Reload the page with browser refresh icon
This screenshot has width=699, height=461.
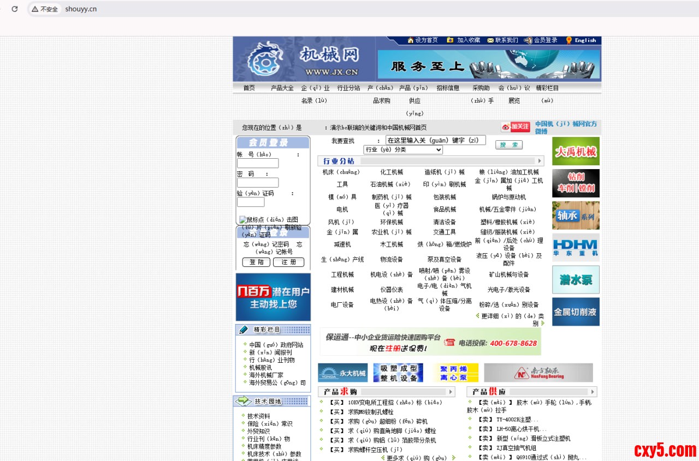[15, 9]
